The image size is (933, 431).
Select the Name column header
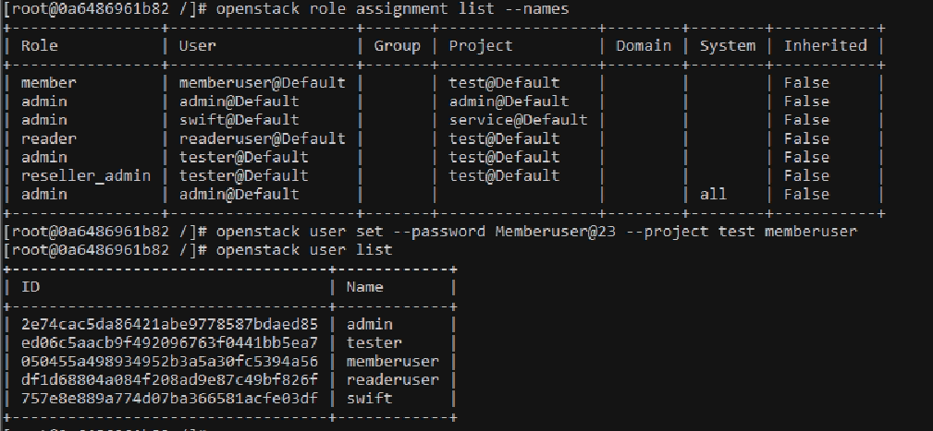(x=364, y=287)
